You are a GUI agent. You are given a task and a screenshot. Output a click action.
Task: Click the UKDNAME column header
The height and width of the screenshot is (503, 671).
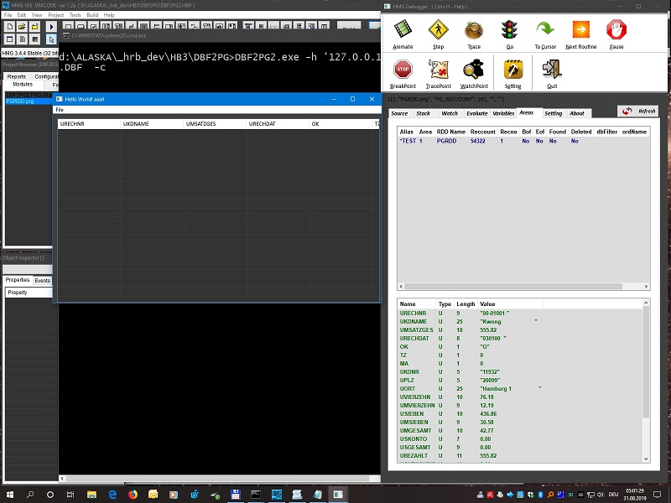[135, 124]
